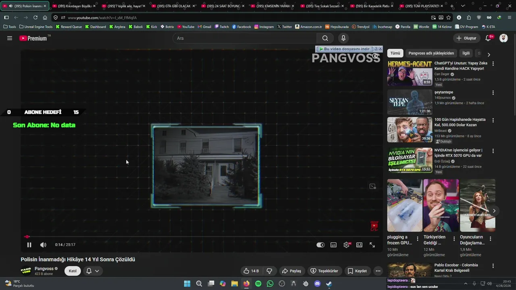The width and height of the screenshot is (516, 290).
Task: Open account avatar menu
Action: click(x=504, y=38)
